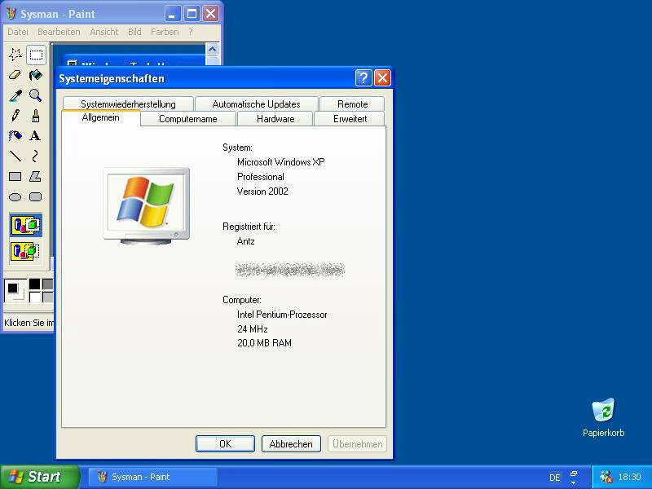This screenshot has height=489, width=652.
Task: Open the ? help menu in Paint
Action: (x=191, y=32)
